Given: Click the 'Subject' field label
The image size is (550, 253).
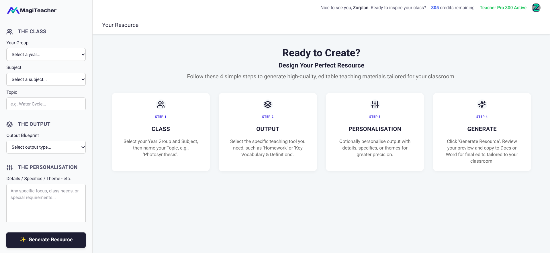Looking at the screenshot, I should (x=14, y=67).
